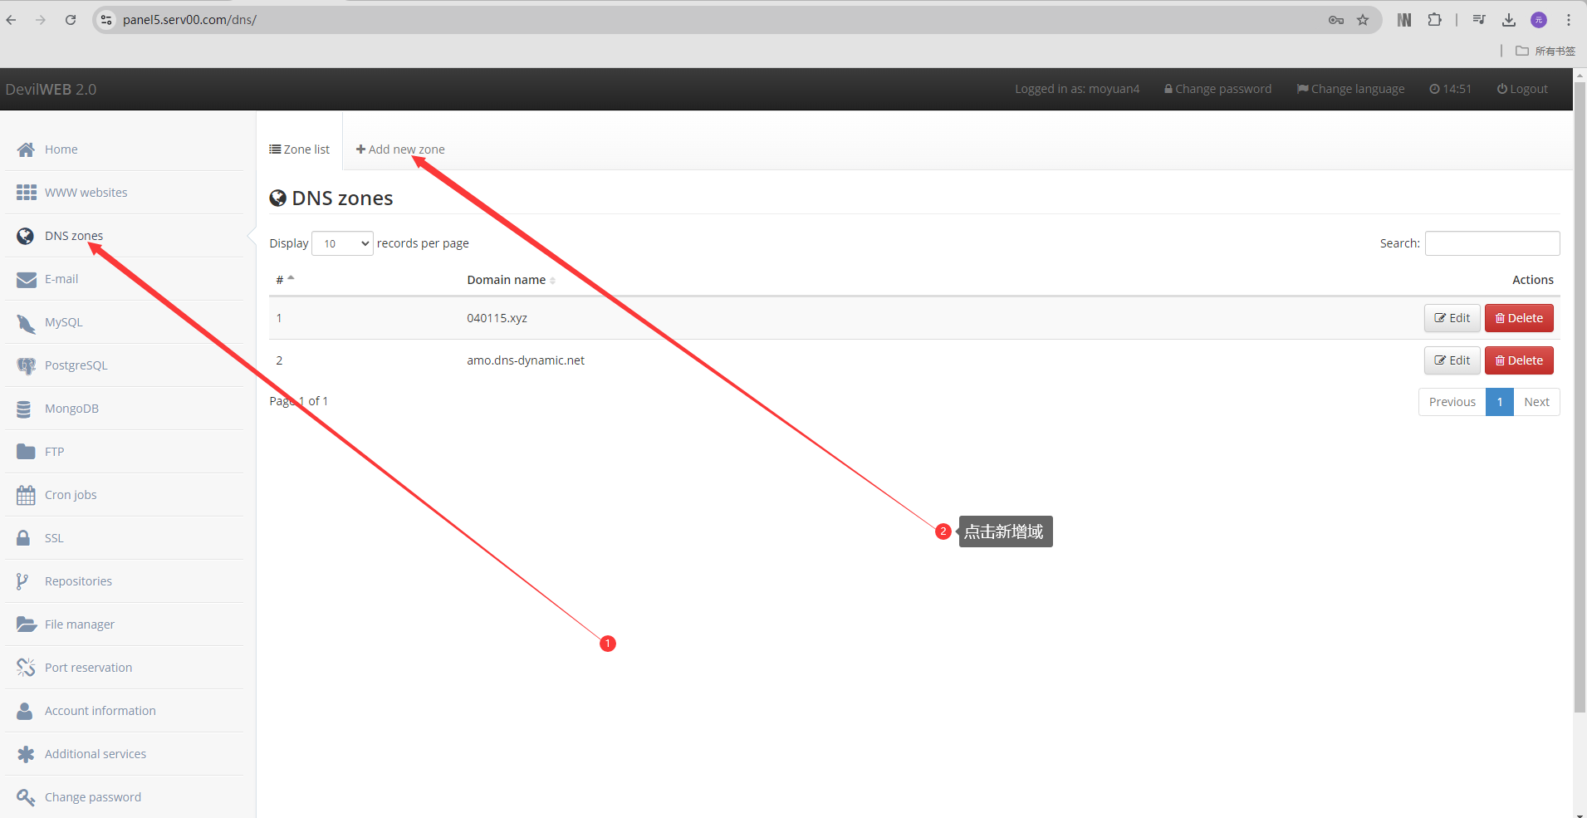Open the SSL padlock icon
The image size is (1587, 818).
tap(24, 538)
